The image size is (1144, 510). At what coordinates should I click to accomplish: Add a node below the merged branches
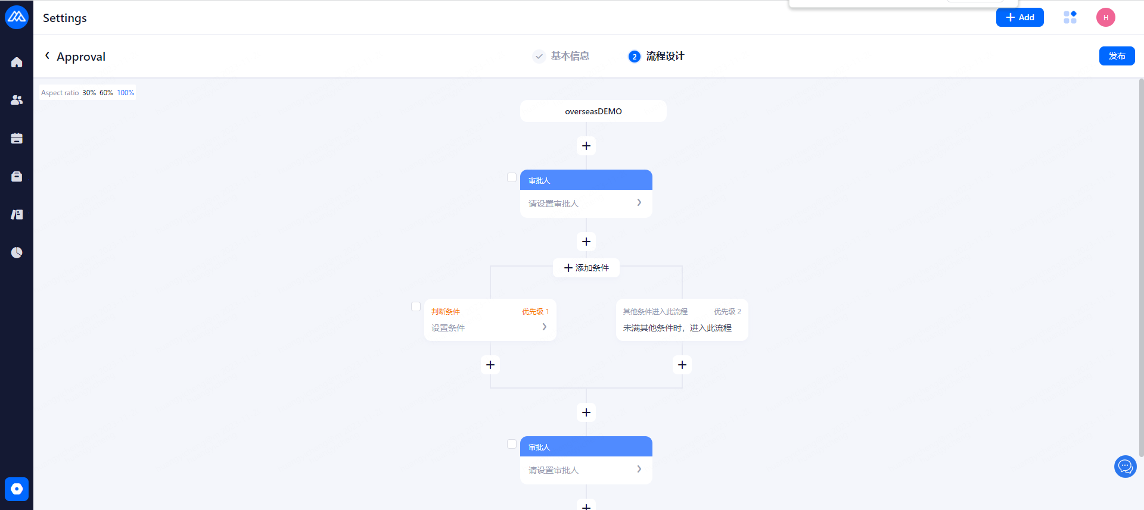[586, 412]
